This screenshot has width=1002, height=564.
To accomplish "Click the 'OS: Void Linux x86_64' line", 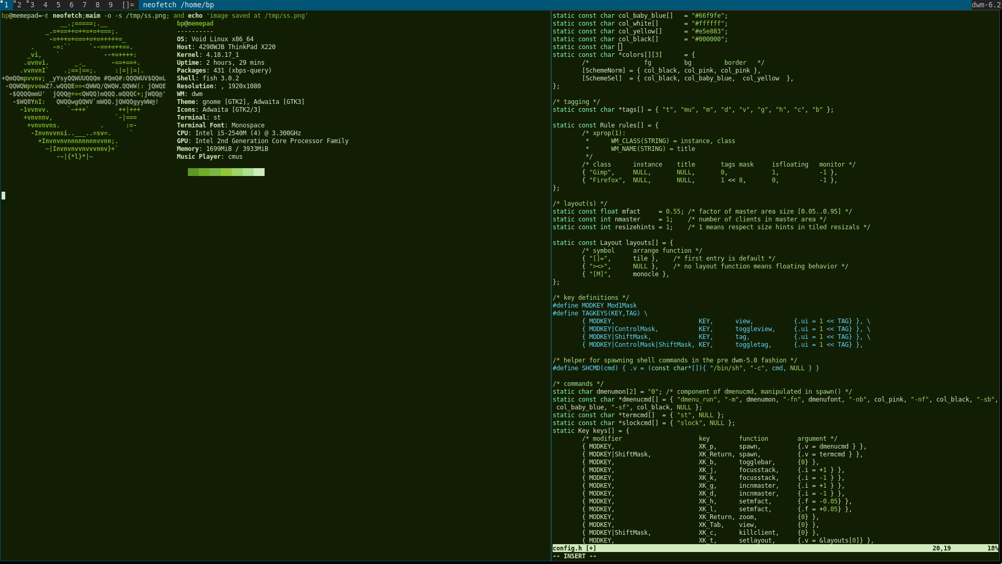I will click(215, 39).
